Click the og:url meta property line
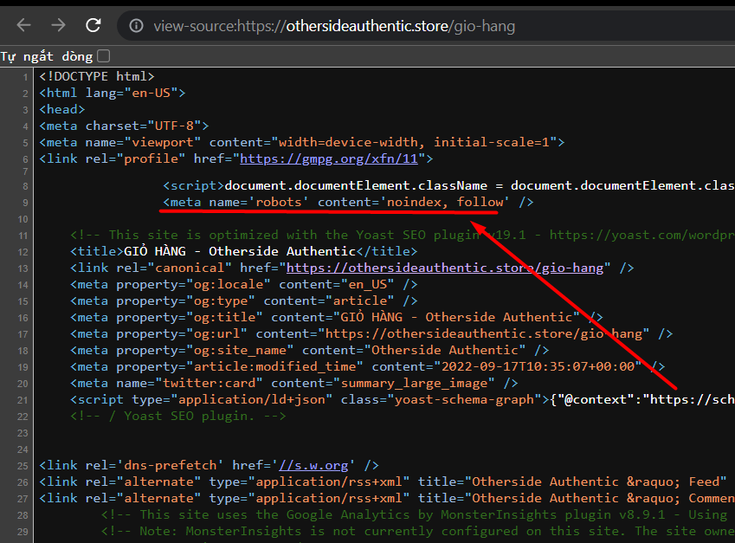Image resolution: width=735 pixels, height=543 pixels. [371, 334]
